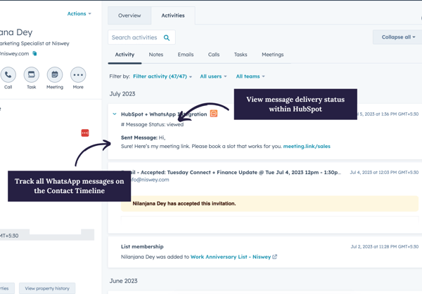Switch to the Calls tab
The height and width of the screenshot is (294, 422).
[x=214, y=55]
